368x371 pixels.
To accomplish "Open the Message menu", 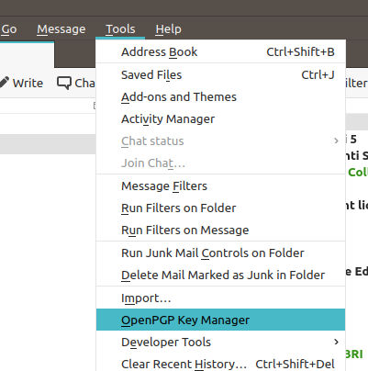I will coord(61,29).
